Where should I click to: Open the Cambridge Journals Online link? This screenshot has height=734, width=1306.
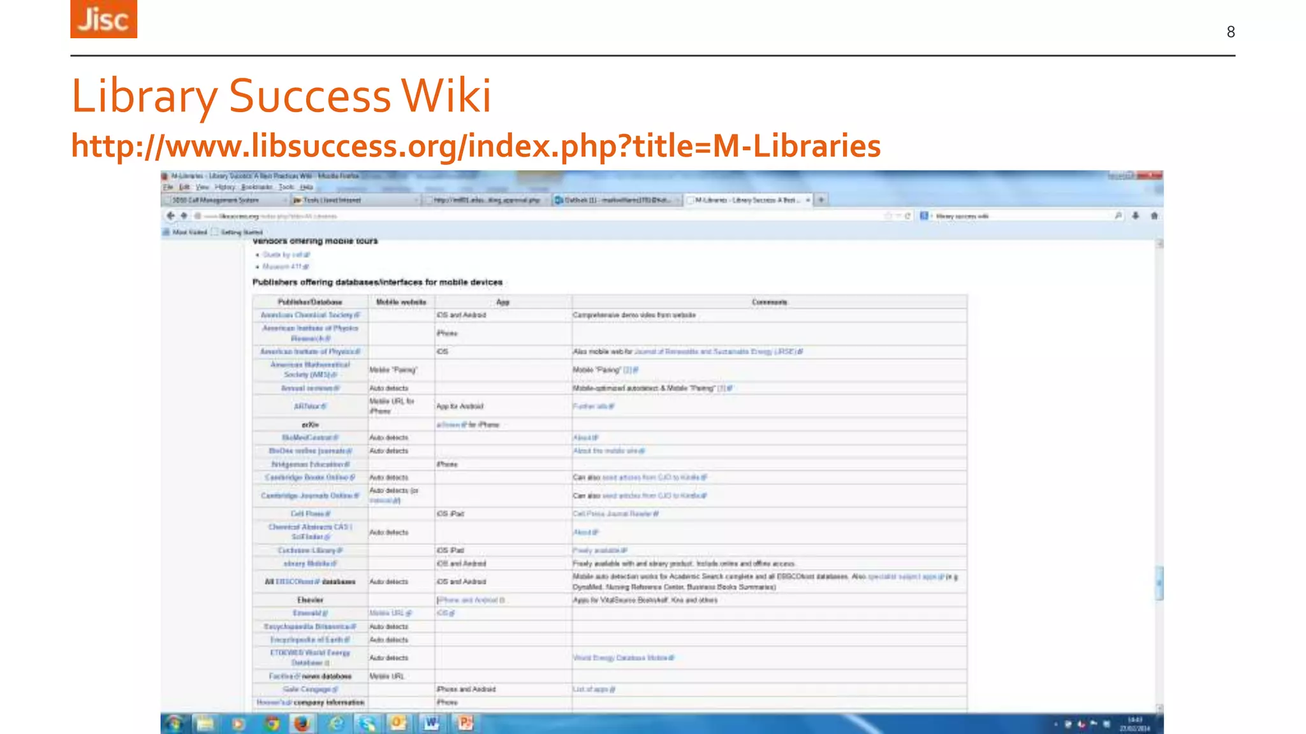point(310,496)
